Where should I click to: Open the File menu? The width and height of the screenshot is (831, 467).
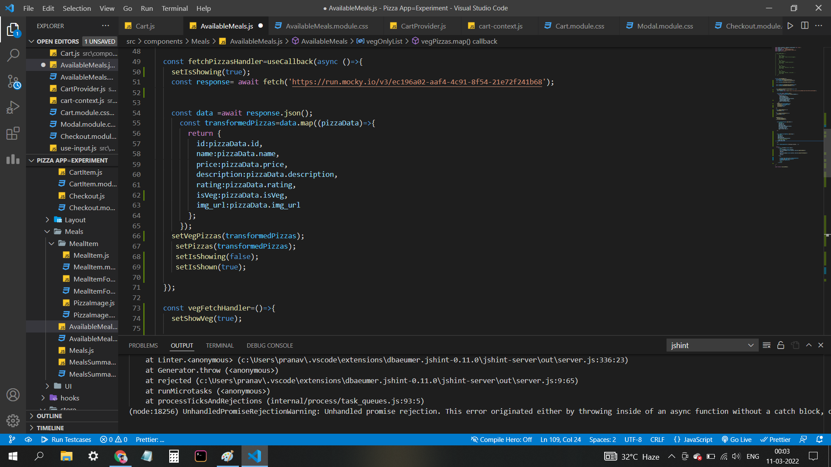pyautogui.click(x=29, y=8)
